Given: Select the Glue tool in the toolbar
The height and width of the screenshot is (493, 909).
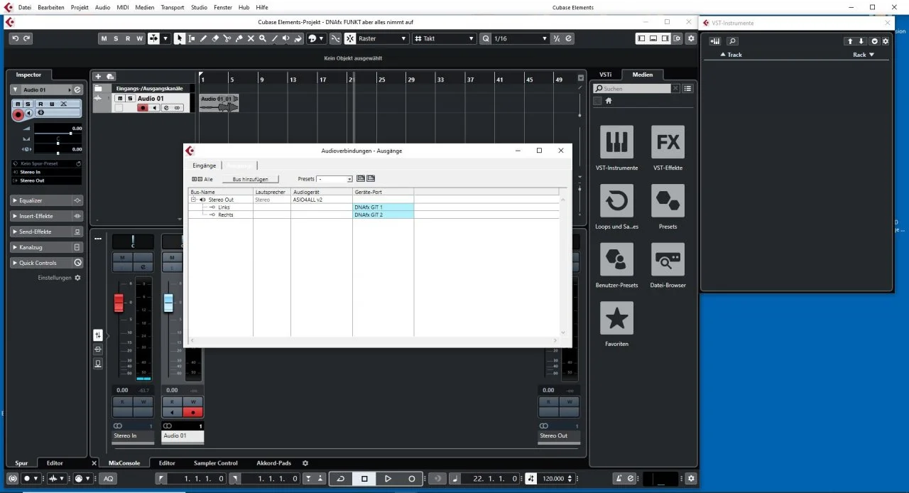Looking at the screenshot, I should tap(239, 38).
